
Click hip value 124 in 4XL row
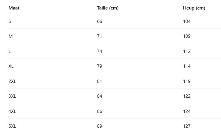(187, 111)
